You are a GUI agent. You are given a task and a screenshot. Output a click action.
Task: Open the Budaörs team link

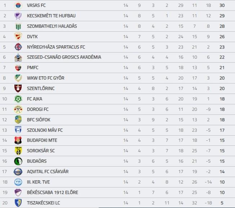click(x=37, y=161)
